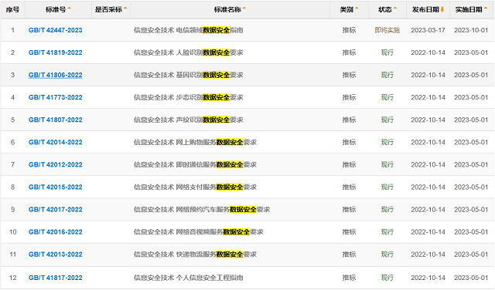495x290 pixels.
Task: Sort by 标准号 column arrow icon
Action: click(x=69, y=8)
